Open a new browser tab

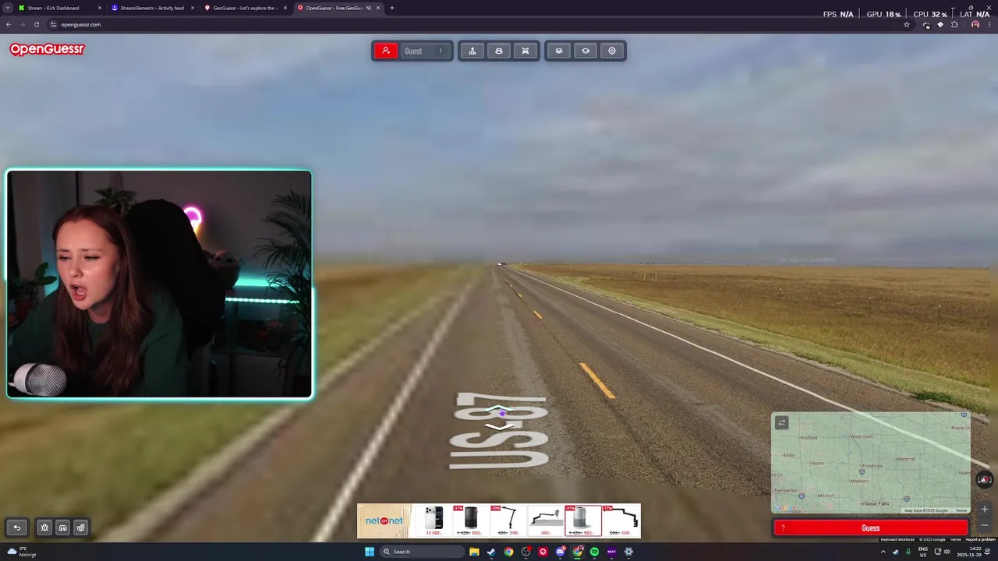click(392, 8)
